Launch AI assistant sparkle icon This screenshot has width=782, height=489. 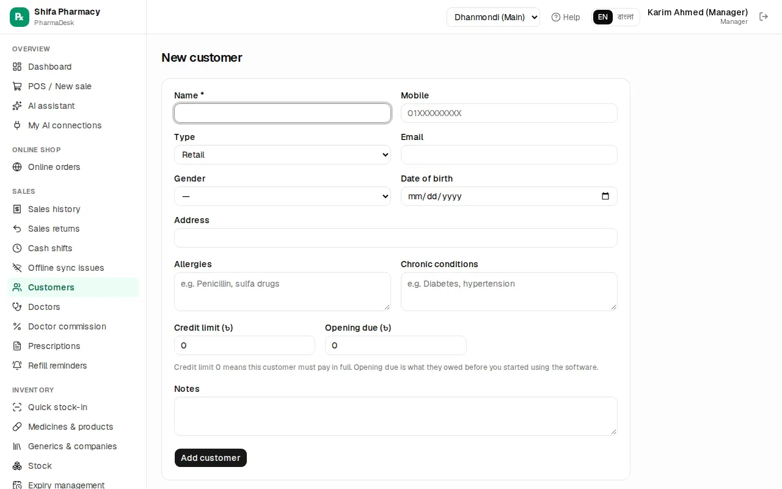[x=17, y=106]
